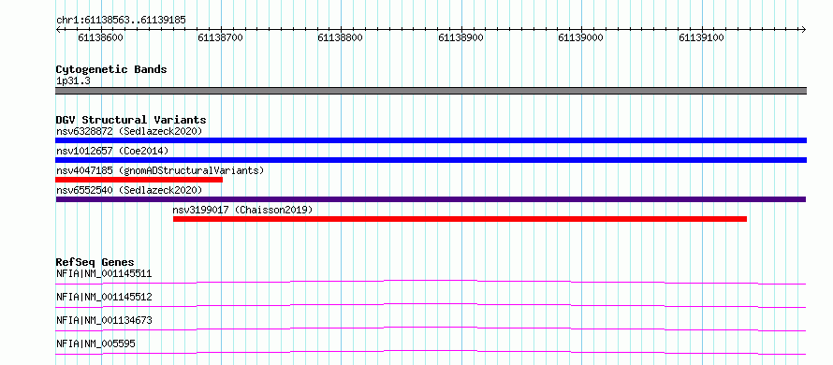Click the left arrowhead of the ruler
Image resolution: width=833 pixels, height=365 pixels.
58,29
